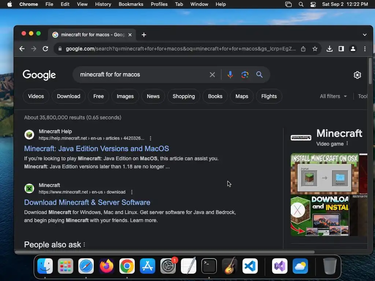Click the forward navigation arrow
Viewport: 375px width, 281px height.
pyautogui.click(x=34, y=49)
